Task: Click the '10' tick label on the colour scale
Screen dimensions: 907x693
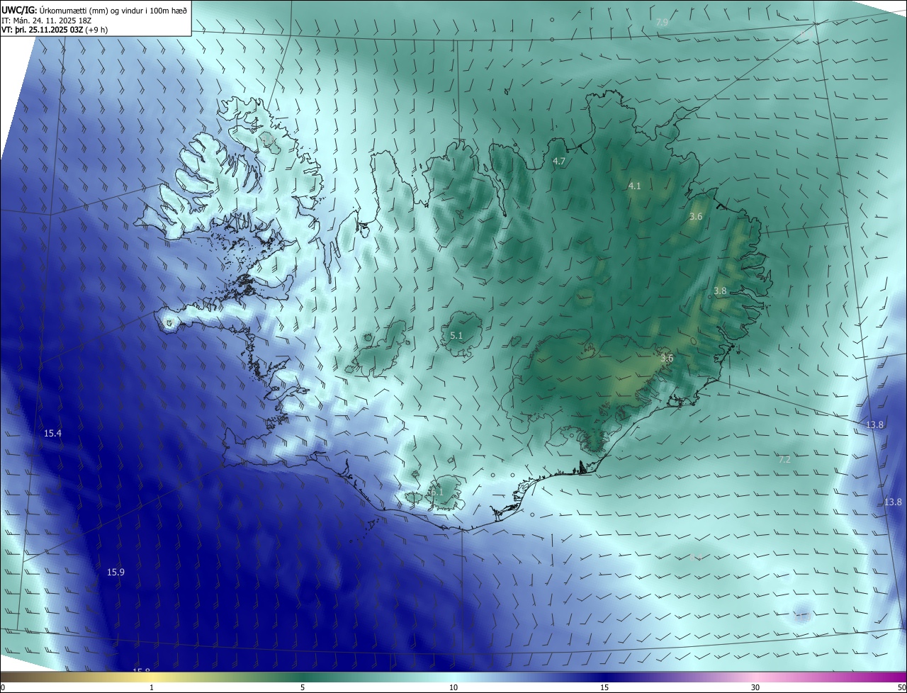Action: pyautogui.click(x=453, y=687)
